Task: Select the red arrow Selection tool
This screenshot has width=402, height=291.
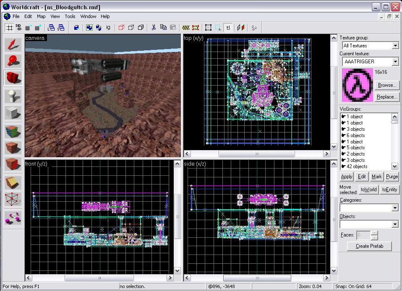Action: click(13, 44)
